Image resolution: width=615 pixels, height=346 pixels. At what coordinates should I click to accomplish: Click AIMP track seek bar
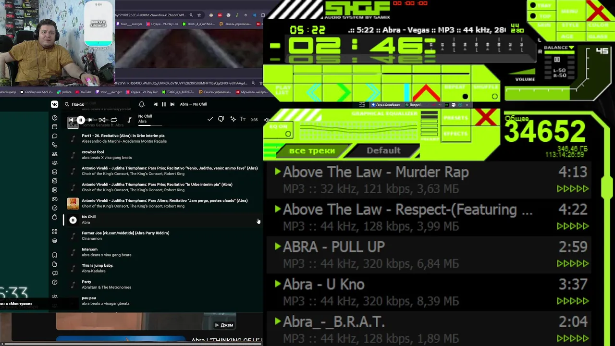click(x=381, y=74)
